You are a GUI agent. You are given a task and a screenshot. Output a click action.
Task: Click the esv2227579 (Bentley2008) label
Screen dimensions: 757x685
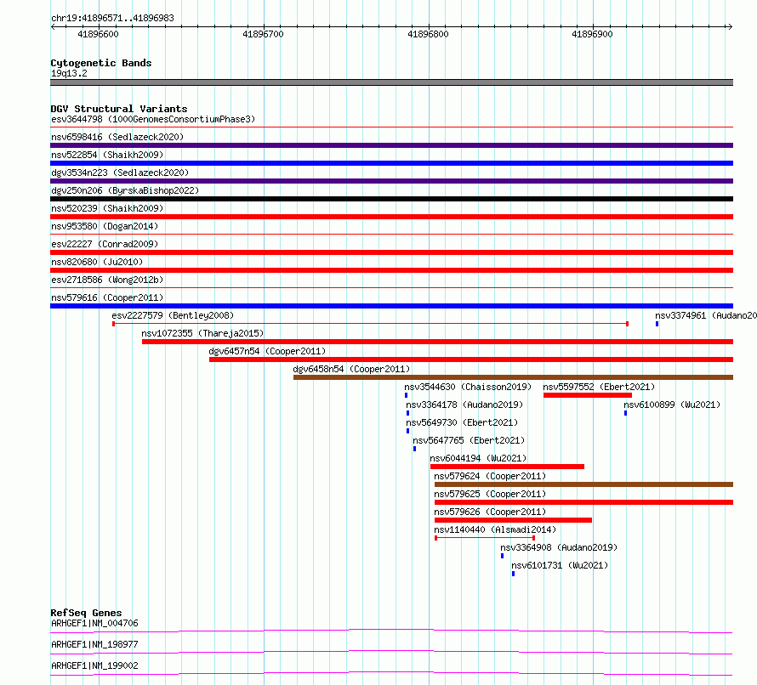pos(173,315)
